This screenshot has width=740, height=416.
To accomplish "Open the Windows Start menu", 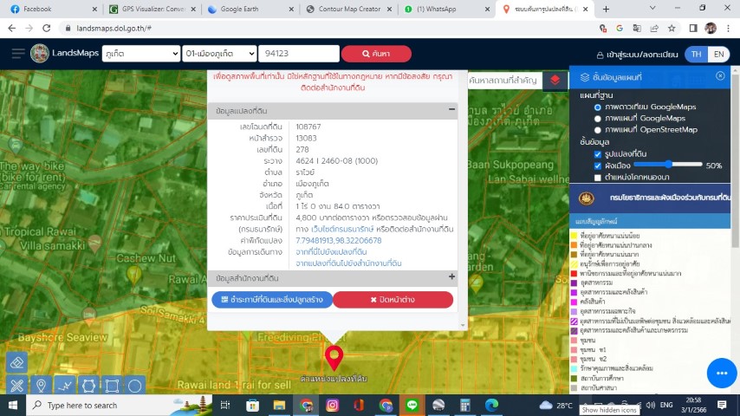I will click(13, 405).
